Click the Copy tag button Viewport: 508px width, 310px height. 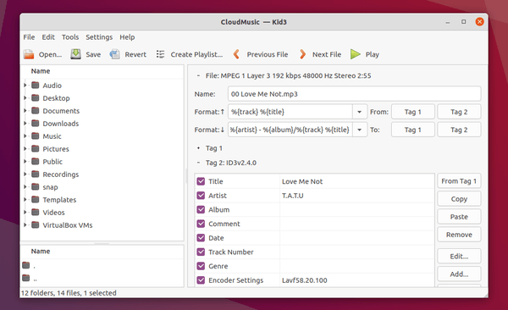coord(459,199)
